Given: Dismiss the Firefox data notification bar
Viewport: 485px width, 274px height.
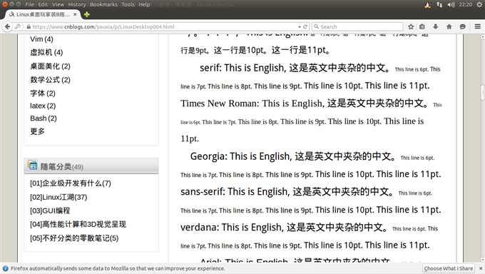Looking at the screenshot, I should pos(481,268).
